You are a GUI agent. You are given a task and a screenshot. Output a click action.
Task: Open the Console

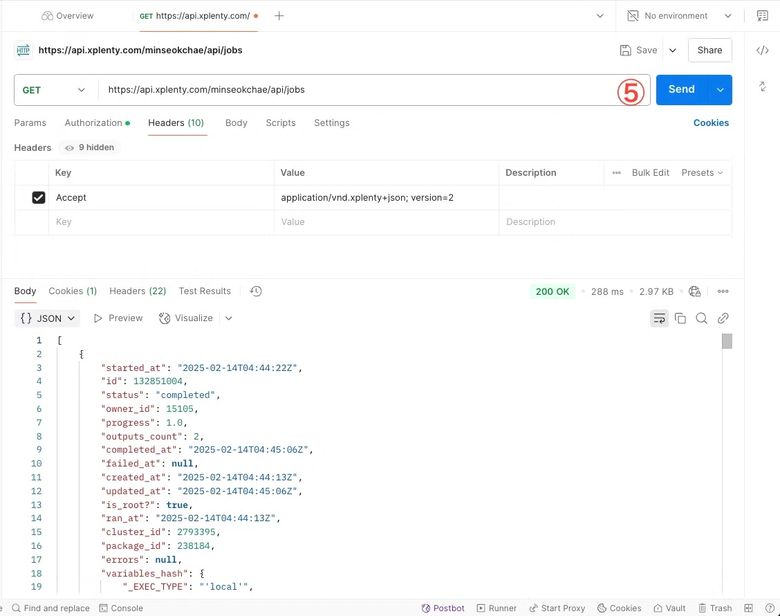pyautogui.click(x=121, y=608)
